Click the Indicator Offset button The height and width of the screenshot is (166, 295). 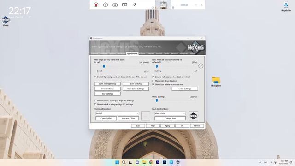(128, 118)
